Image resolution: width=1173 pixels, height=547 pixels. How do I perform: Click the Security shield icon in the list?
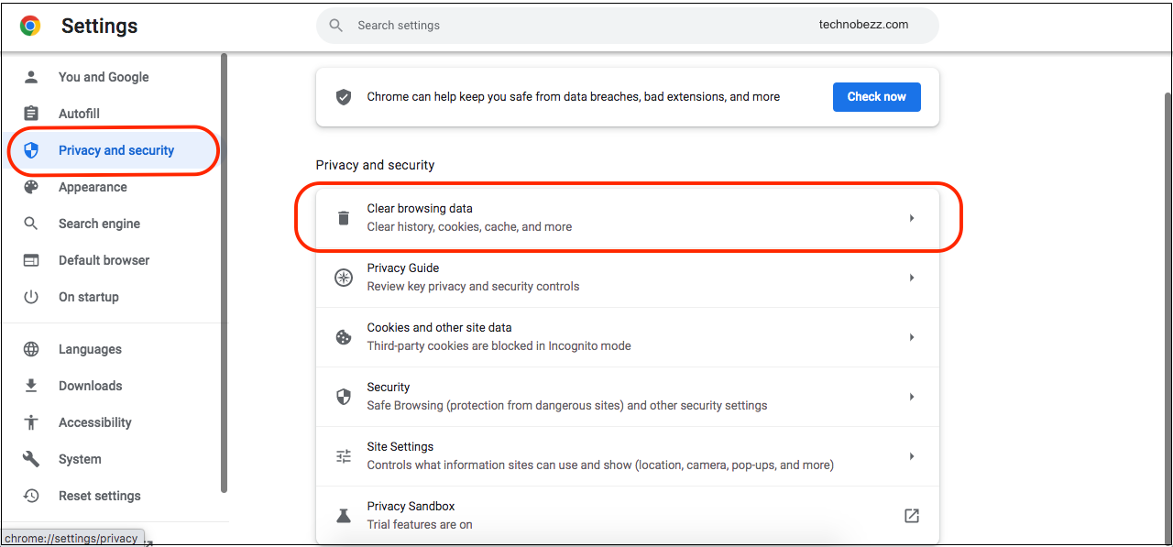pos(344,397)
